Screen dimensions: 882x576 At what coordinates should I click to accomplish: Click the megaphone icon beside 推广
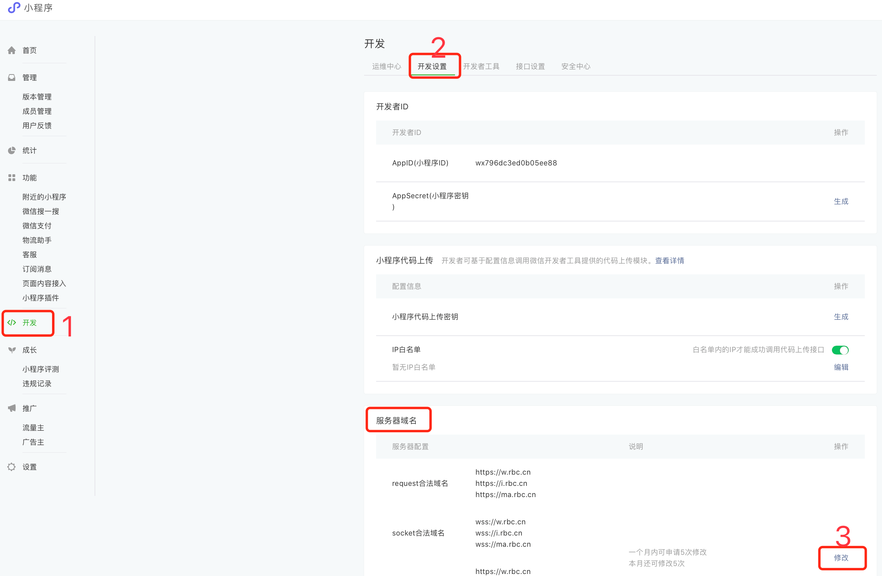coord(12,409)
